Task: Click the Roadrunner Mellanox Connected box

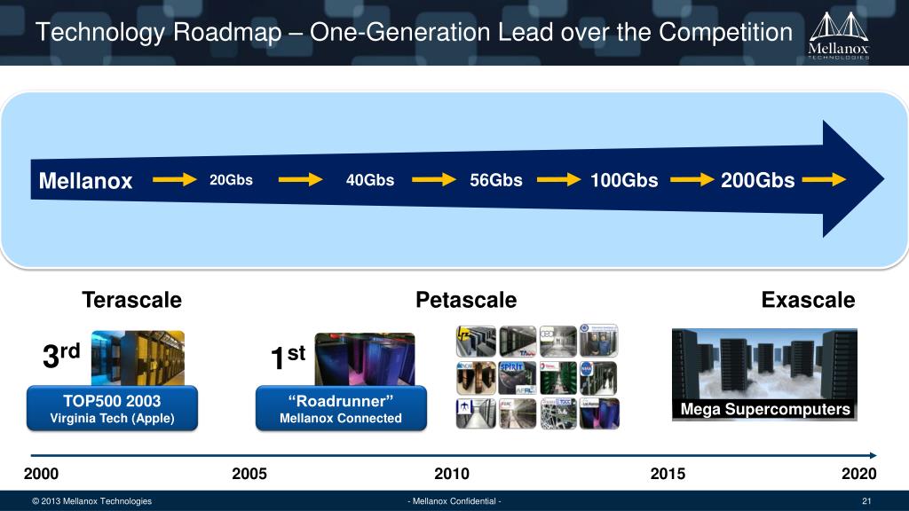Action: coord(341,408)
